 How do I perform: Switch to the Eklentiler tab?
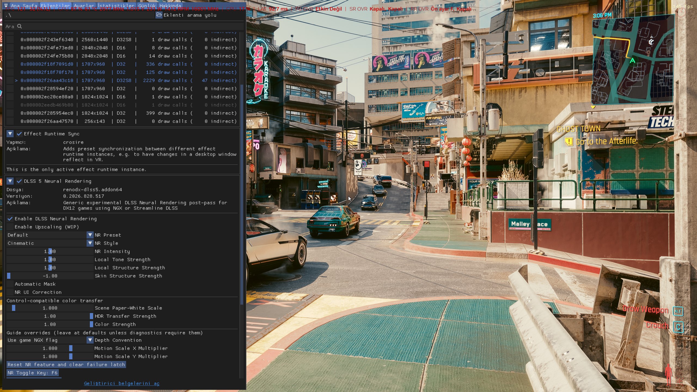coord(55,6)
